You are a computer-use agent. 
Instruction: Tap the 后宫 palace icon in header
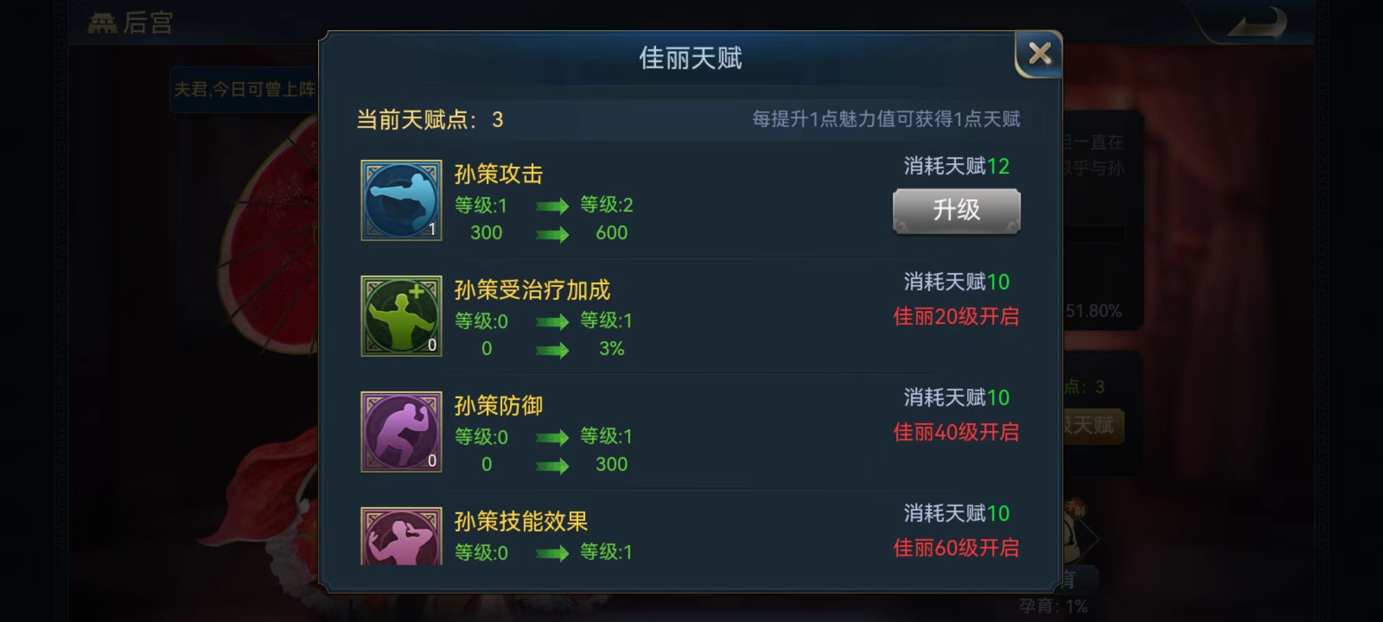point(102,23)
